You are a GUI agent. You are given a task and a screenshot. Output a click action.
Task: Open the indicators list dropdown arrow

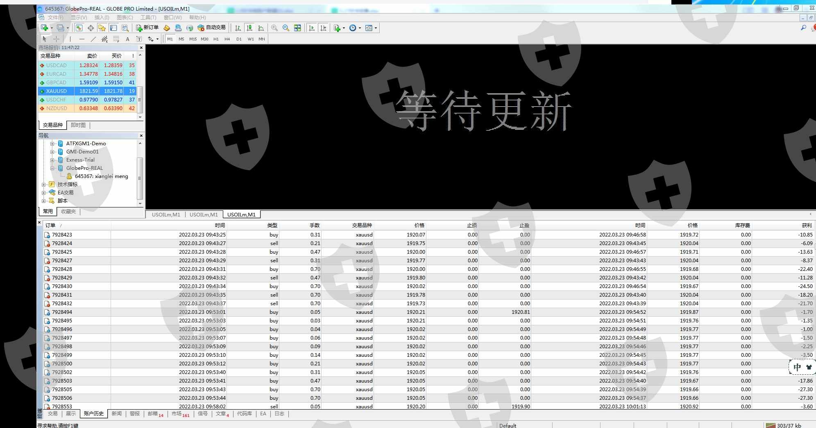(344, 28)
